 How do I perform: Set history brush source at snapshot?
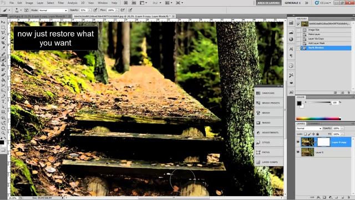point(298,24)
